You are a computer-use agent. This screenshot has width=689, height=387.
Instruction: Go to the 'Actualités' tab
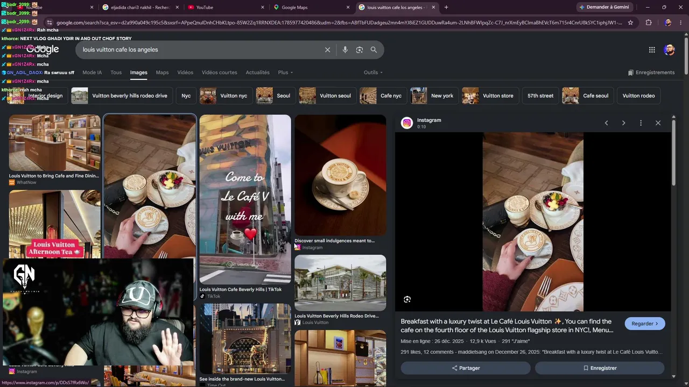[x=257, y=73]
